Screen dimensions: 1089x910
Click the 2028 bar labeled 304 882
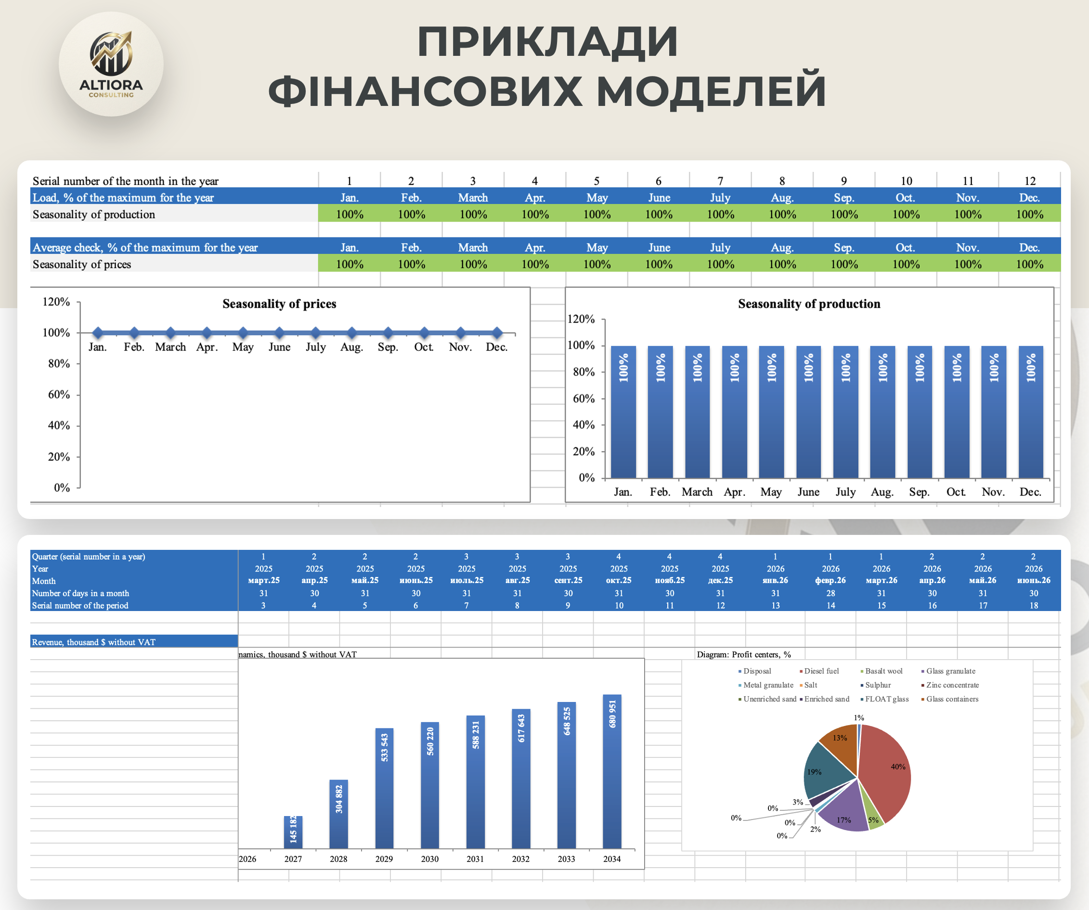338,814
